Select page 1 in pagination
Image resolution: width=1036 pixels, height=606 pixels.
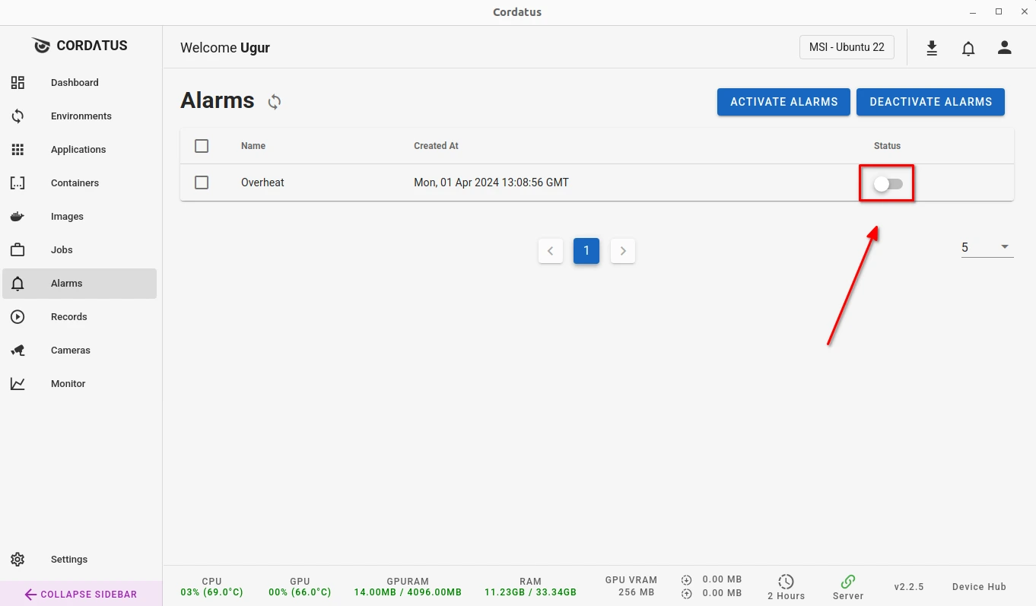[x=586, y=251]
